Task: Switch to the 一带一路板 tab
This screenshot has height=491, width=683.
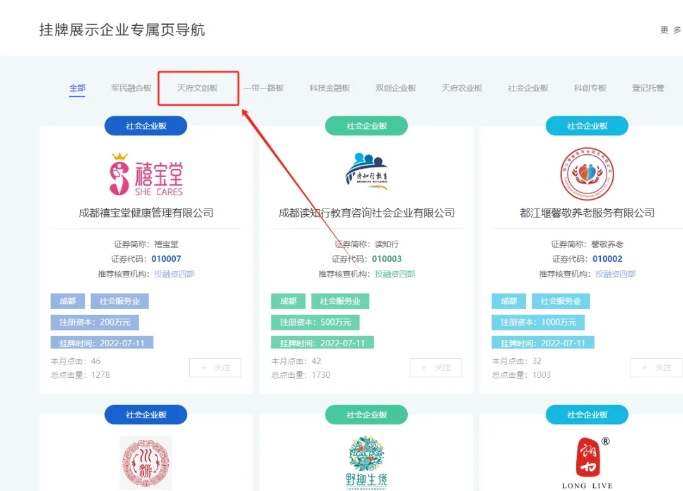Action: (264, 88)
